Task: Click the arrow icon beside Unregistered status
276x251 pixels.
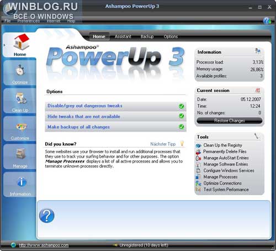Action: click(x=115, y=245)
